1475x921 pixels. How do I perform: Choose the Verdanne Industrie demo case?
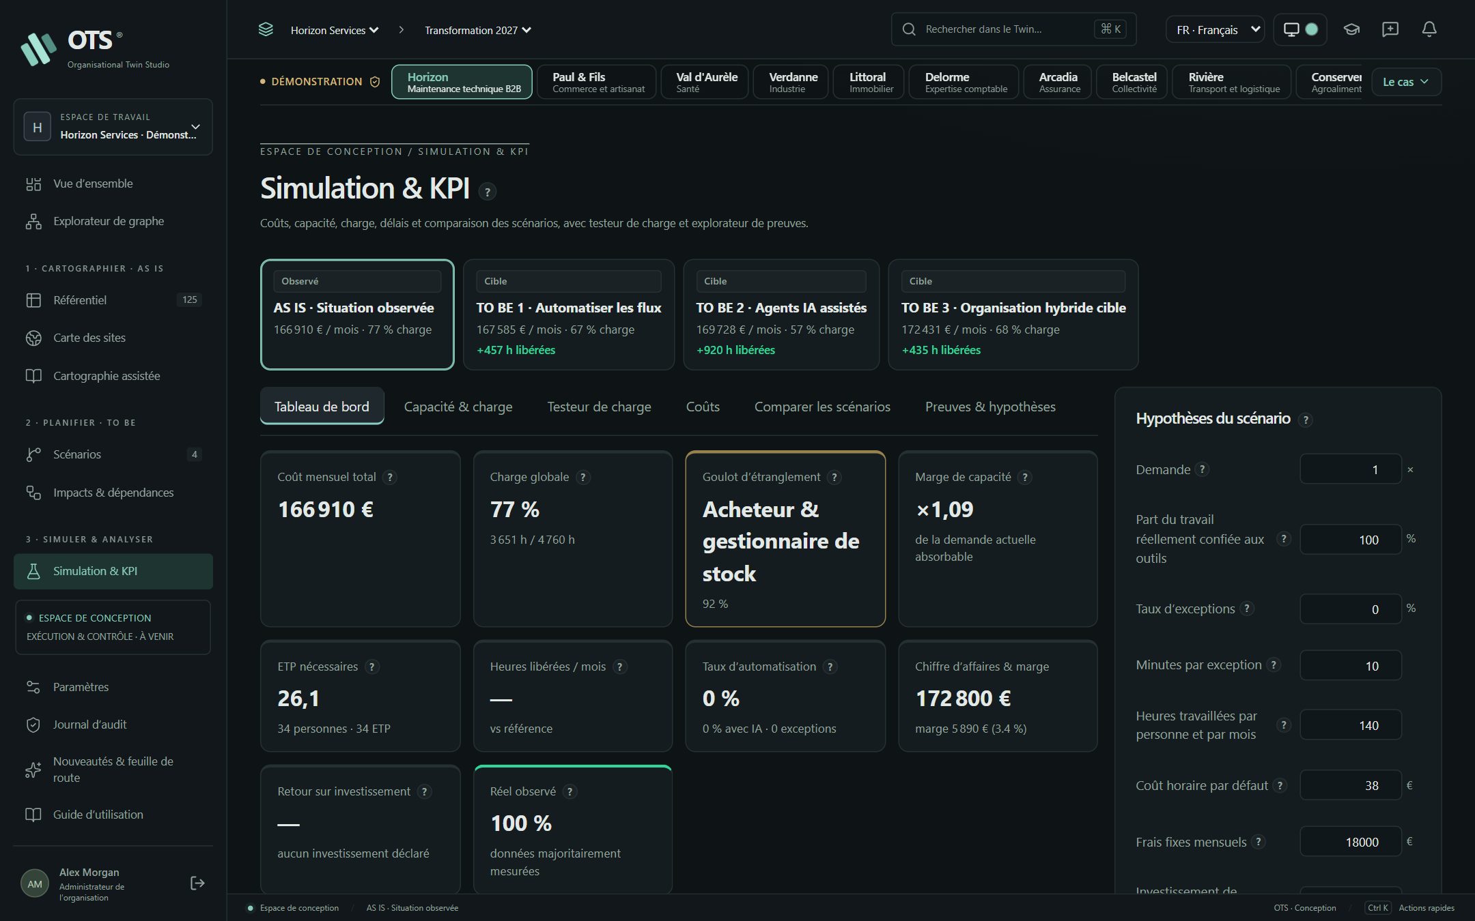(x=791, y=82)
